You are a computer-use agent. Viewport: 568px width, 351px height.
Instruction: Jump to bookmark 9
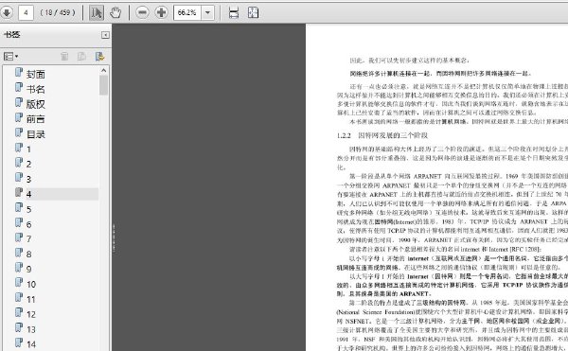pos(28,270)
